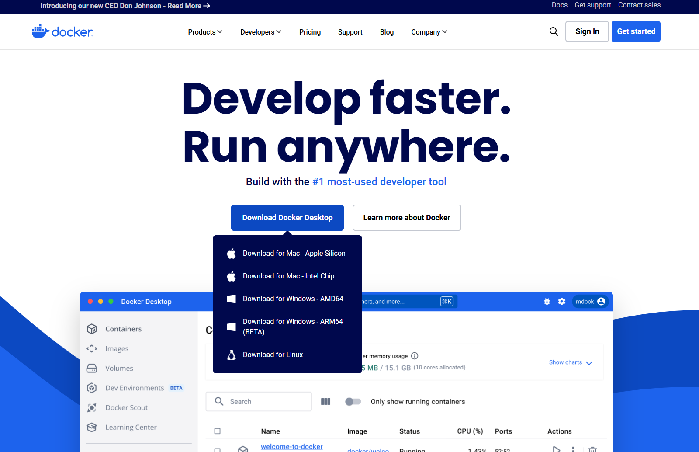Expand the Products dropdown menu
Viewport: 699px width, 452px height.
click(x=205, y=32)
